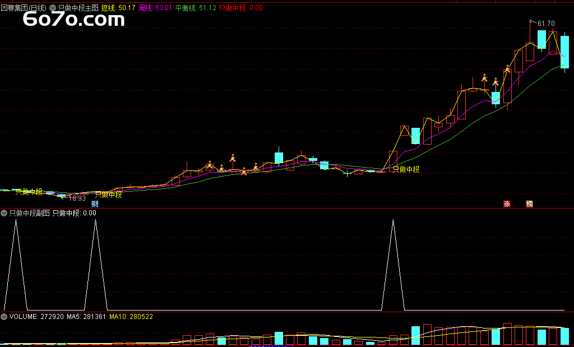Click 只做中段 signal label beside 财 icon

point(108,195)
